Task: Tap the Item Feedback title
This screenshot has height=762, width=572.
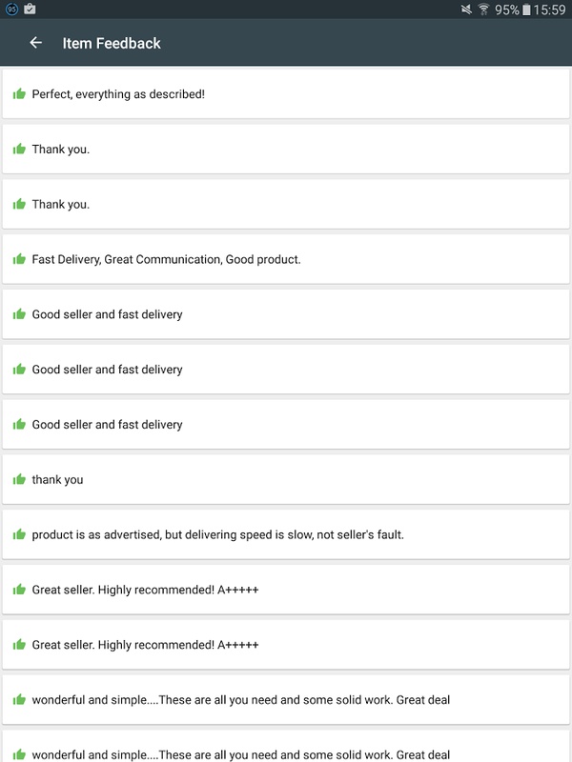Action: [x=112, y=43]
